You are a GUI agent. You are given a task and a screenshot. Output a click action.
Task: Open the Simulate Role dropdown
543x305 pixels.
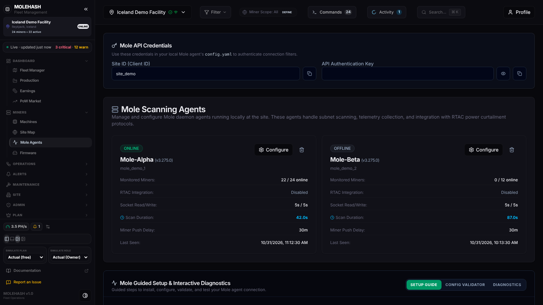coord(70,257)
